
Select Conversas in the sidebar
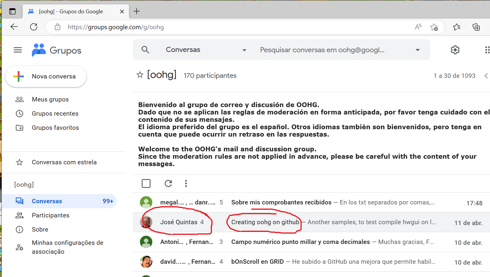60,201
